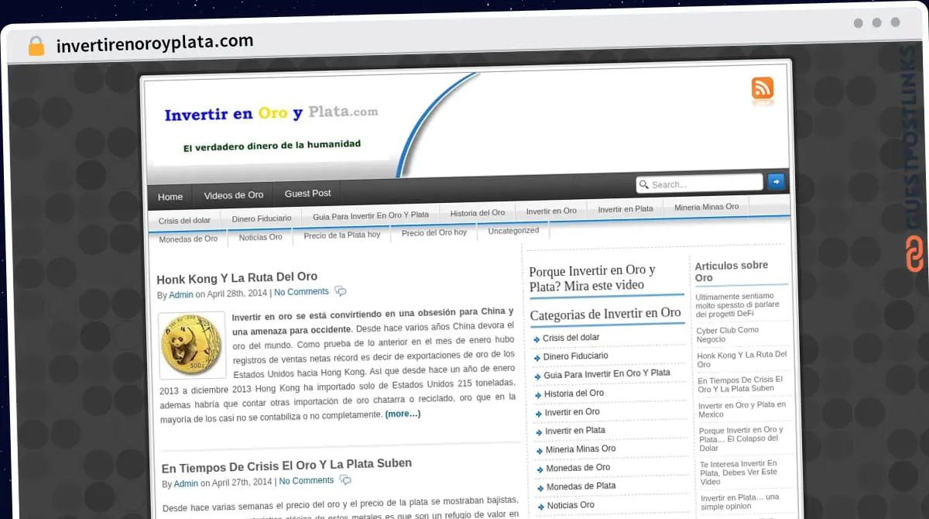Open Admin author link on En Tiempos post
The image size is (929, 519).
[186, 484]
